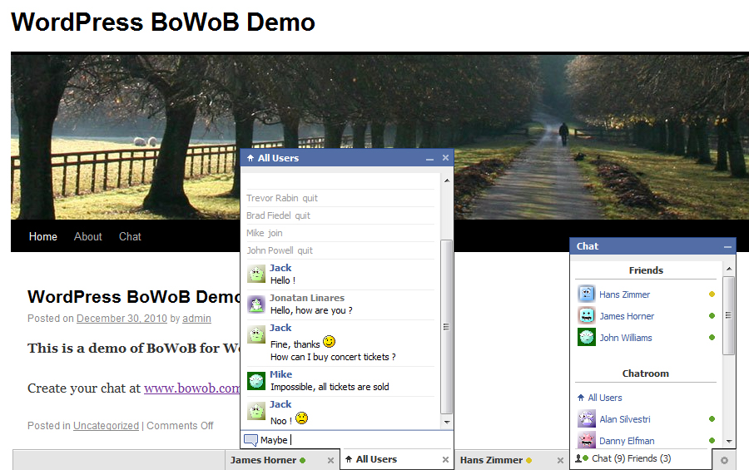This screenshot has height=470, width=749.
Task: Click Jack's avatar beside the "Hello !" message
Action: (x=256, y=275)
